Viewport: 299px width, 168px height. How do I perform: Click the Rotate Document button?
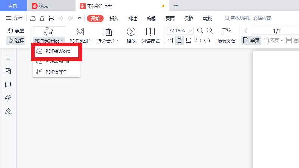point(226,35)
